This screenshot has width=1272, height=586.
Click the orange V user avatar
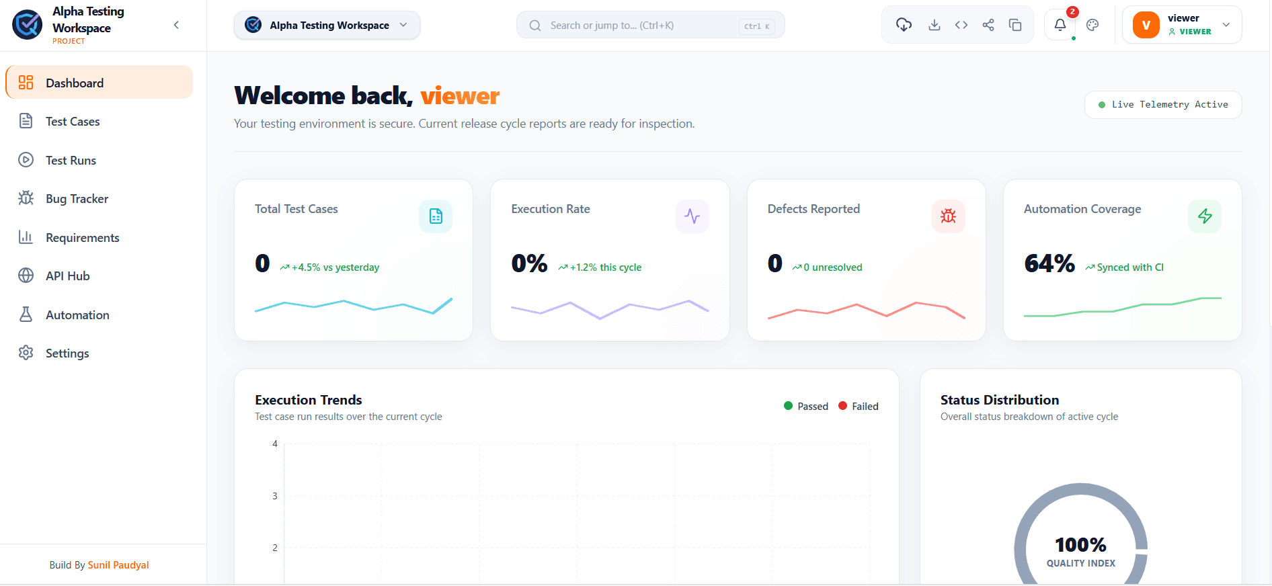point(1146,25)
